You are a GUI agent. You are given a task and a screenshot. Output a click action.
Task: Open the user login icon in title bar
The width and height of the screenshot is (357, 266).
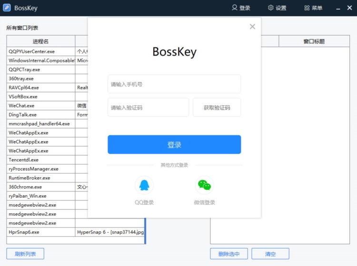click(235, 8)
